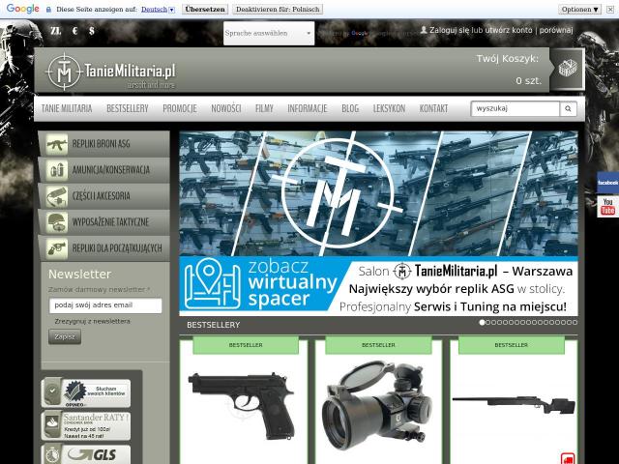
Task: Open the Opineo customer reviews badge
Action: tap(86, 393)
